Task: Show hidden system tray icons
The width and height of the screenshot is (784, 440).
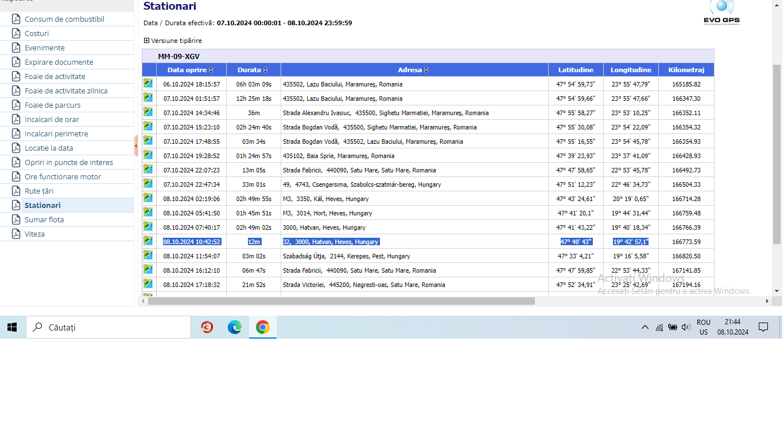Action: coord(645,327)
